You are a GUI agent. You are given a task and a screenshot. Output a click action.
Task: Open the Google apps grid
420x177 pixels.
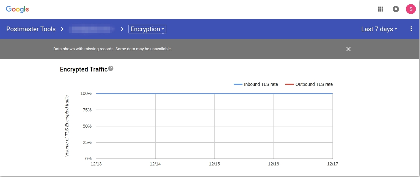pyautogui.click(x=381, y=9)
